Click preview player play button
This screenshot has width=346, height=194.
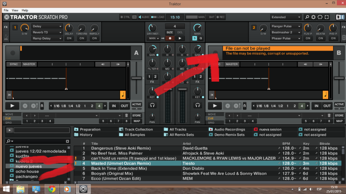coord(10,130)
